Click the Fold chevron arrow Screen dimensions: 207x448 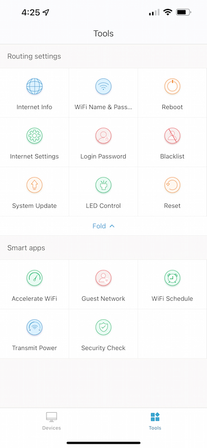click(x=112, y=226)
